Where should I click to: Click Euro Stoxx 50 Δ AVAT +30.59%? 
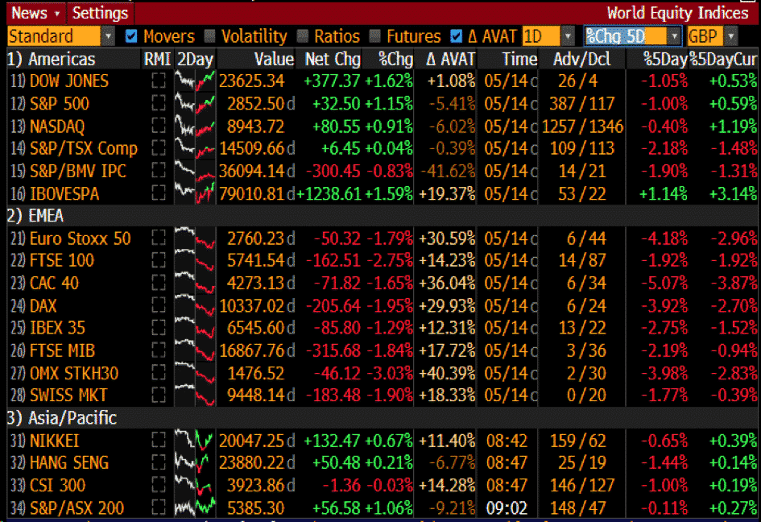pos(447,238)
